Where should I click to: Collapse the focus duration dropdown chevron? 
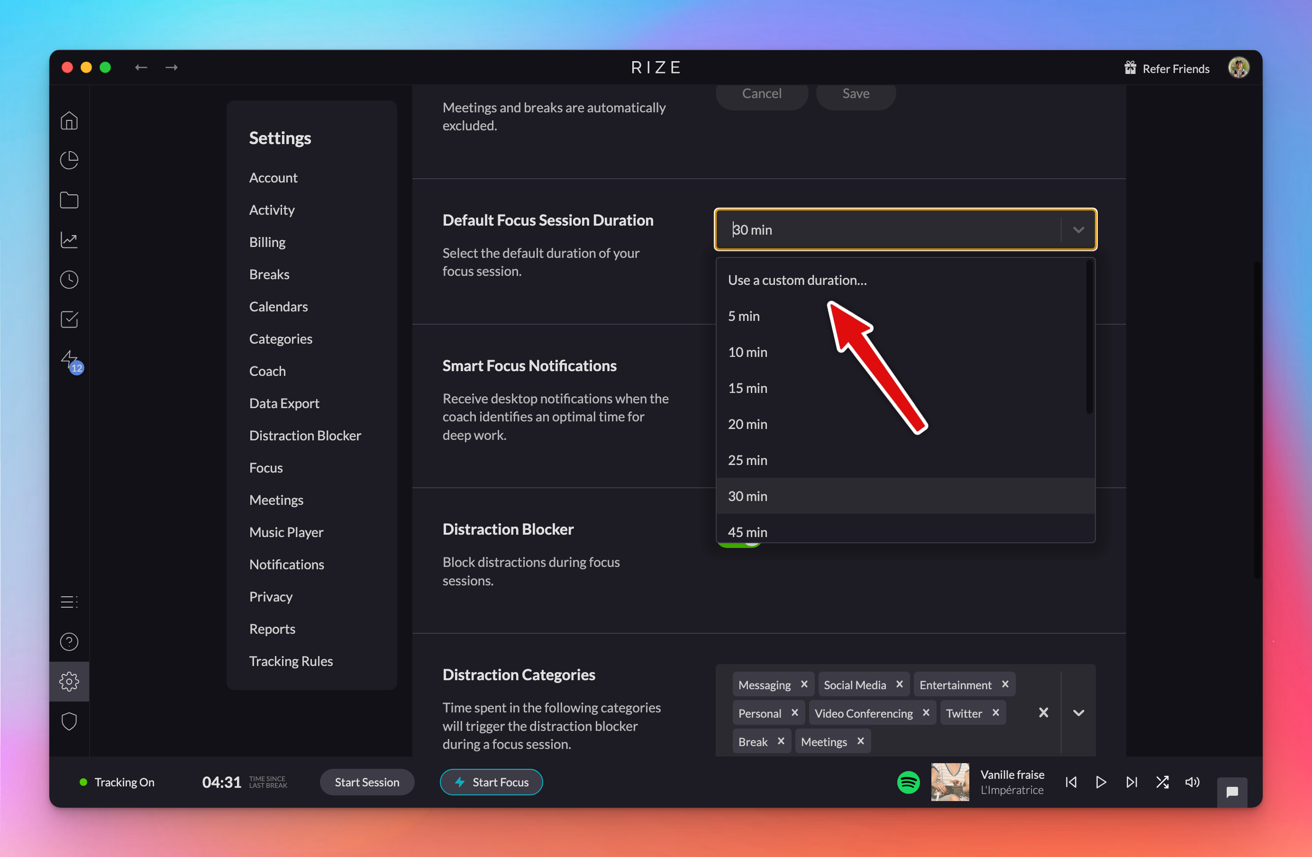tap(1079, 230)
